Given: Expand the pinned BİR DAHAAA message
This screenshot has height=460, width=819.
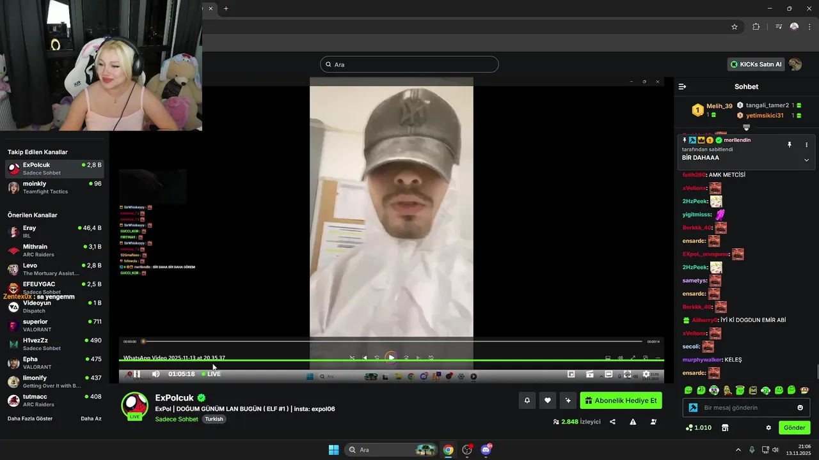Looking at the screenshot, I should [x=806, y=160].
